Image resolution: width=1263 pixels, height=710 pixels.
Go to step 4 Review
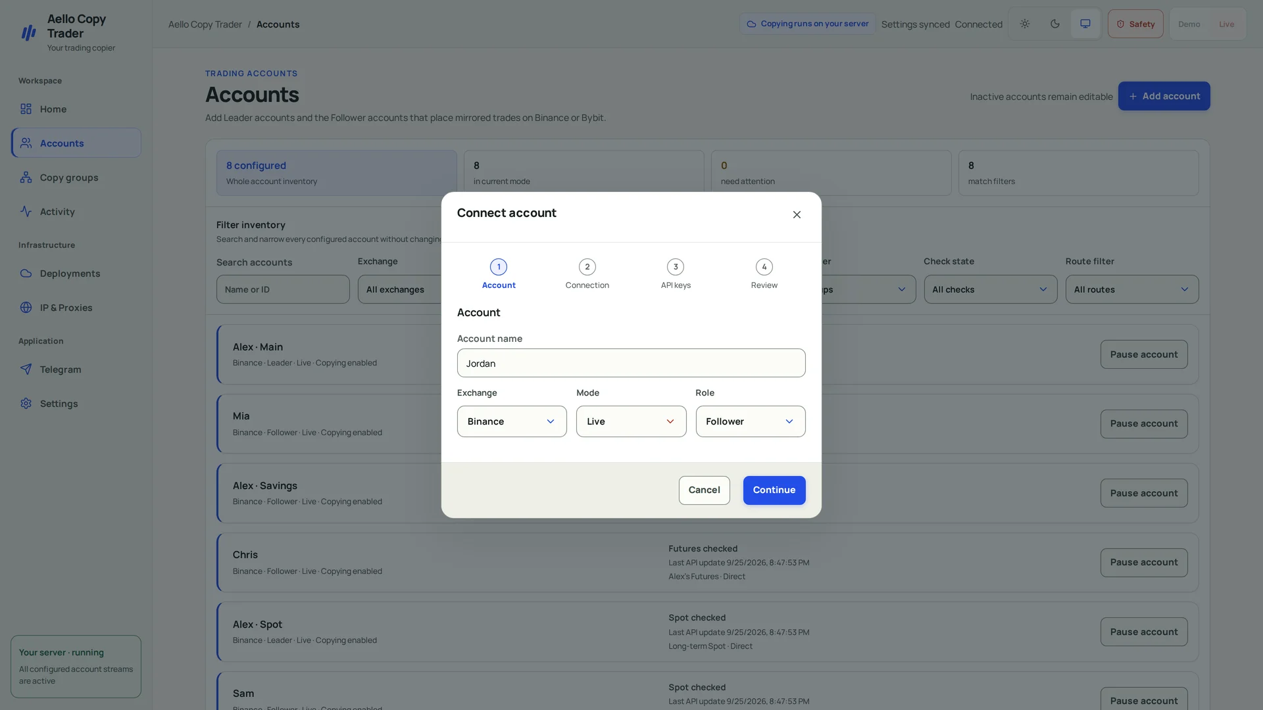point(764,274)
